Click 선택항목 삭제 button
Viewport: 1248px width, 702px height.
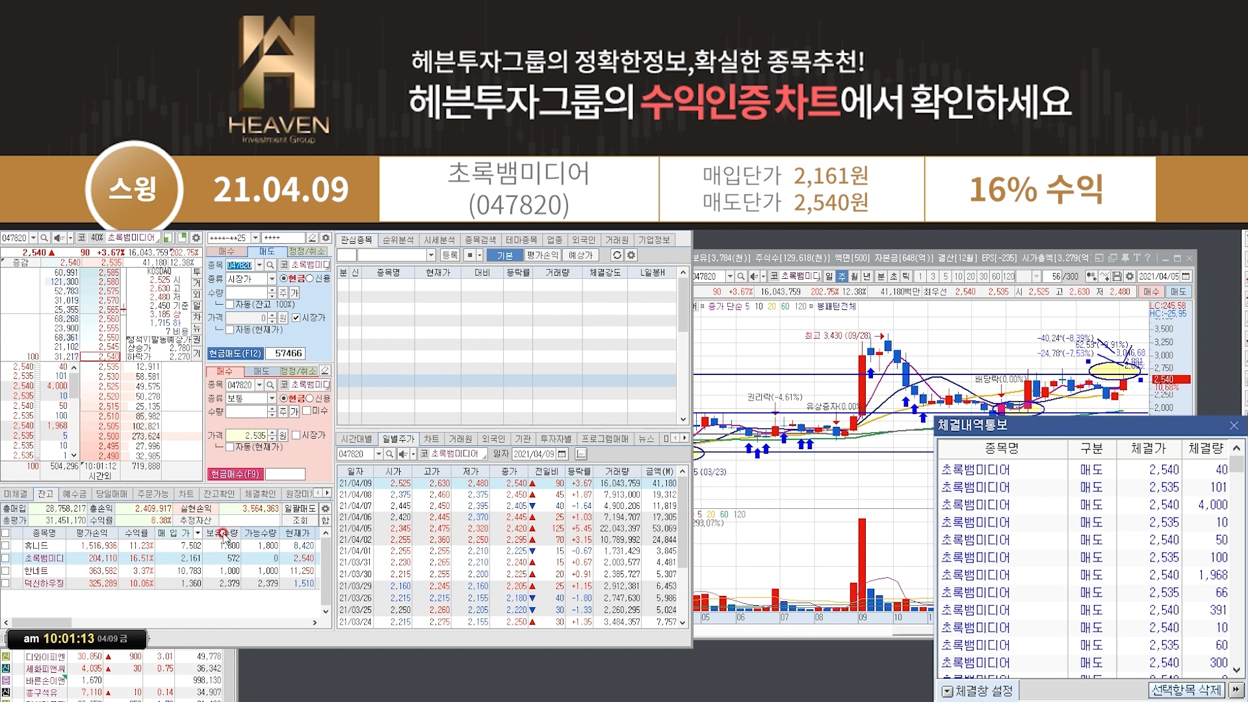[x=1187, y=690]
